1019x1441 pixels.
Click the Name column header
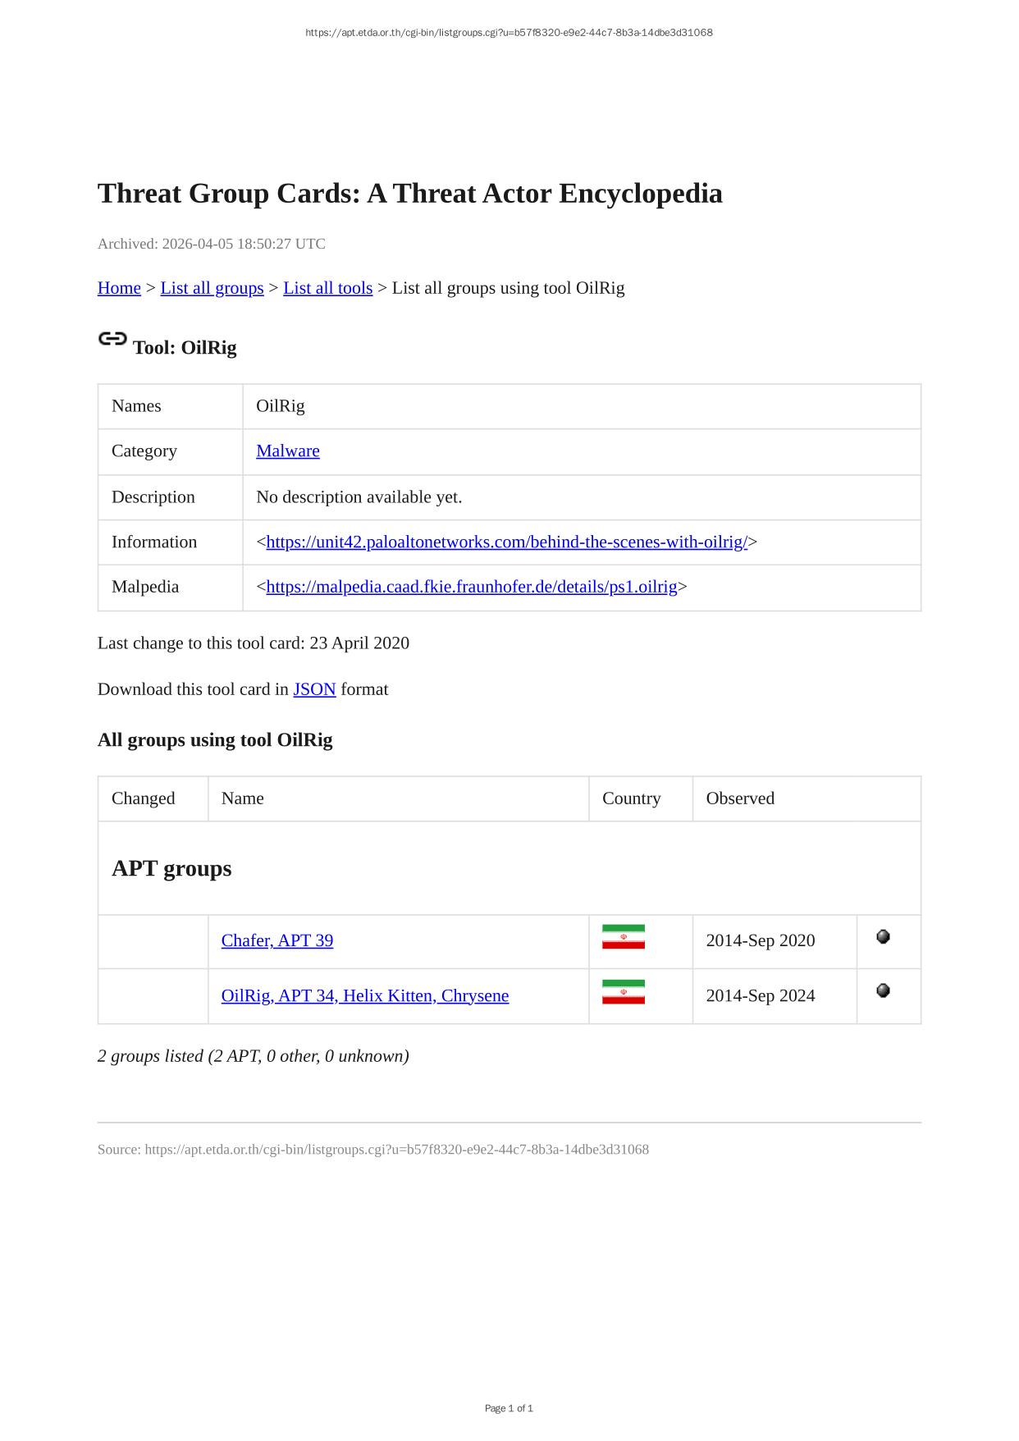pyautogui.click(x=242, y=798)
